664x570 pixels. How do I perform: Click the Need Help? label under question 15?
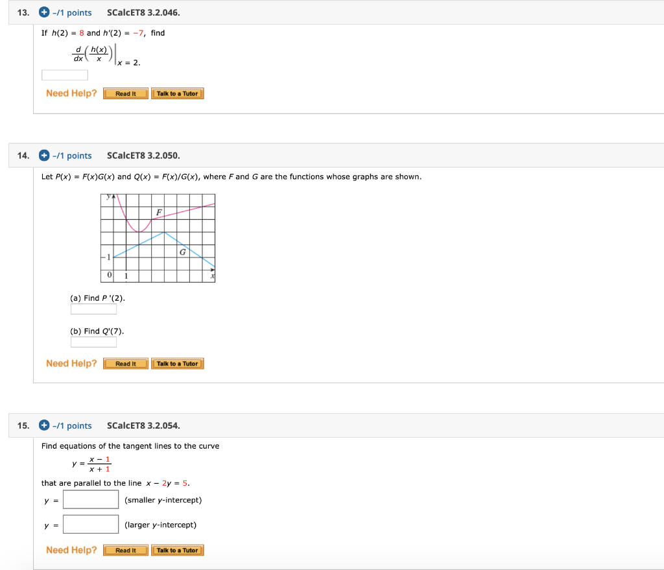coord(71,550)
